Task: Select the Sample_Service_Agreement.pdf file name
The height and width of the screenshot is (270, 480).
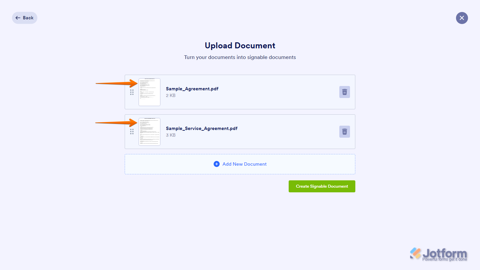Action: pyautogui.click(x=202, y=128)
